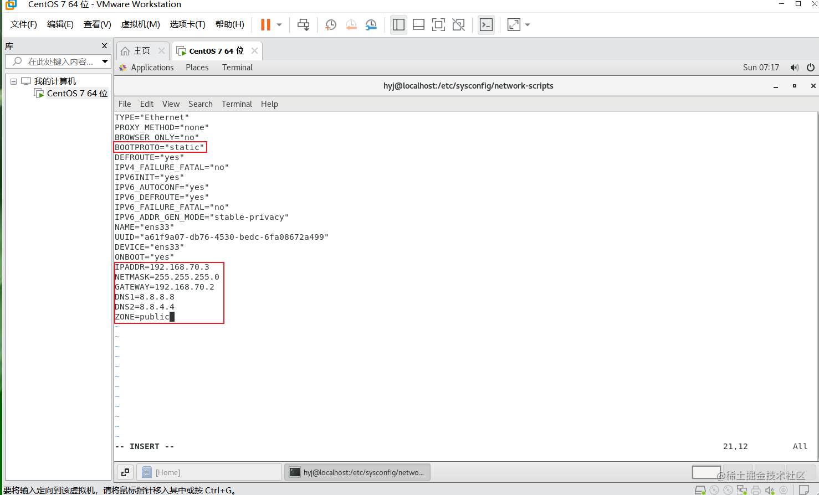
Task: Click the DNS1=8.8.8.8 line
Action: pos(145,297)
